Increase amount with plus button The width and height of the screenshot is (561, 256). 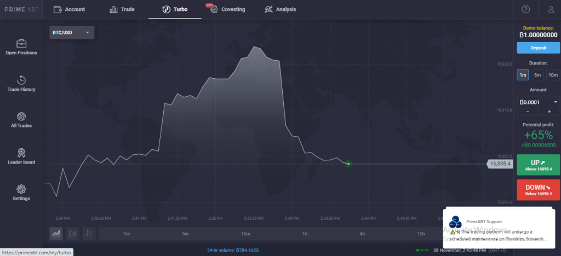point(549,112)
